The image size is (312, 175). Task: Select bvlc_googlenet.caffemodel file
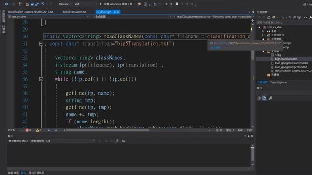291,63
